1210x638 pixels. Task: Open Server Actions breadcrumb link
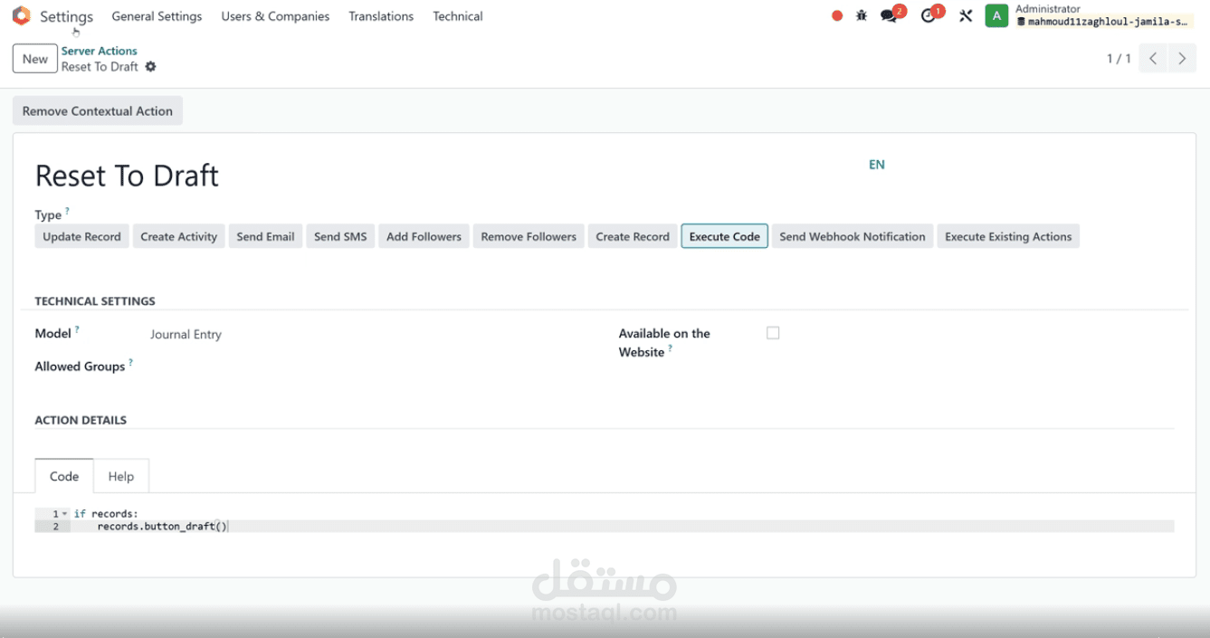100,51
